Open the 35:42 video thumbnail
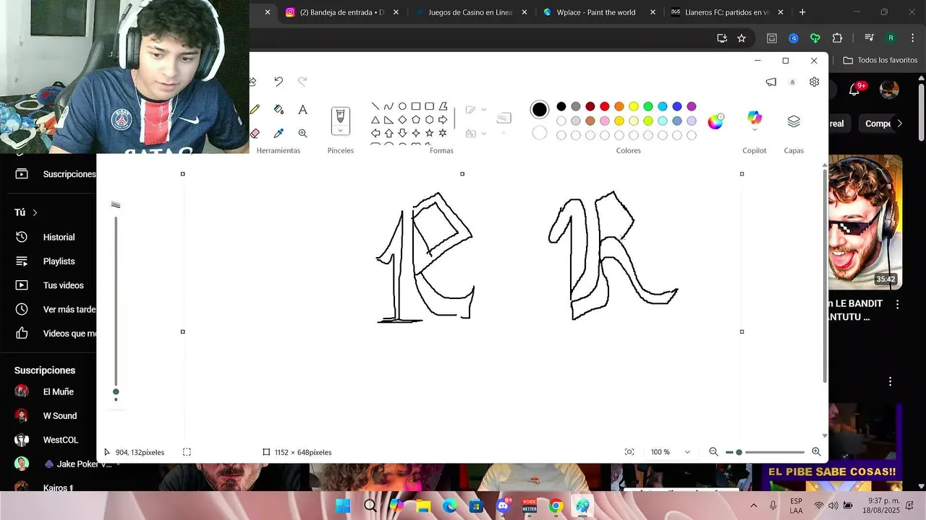926x520 pixels. click(865, 221)
